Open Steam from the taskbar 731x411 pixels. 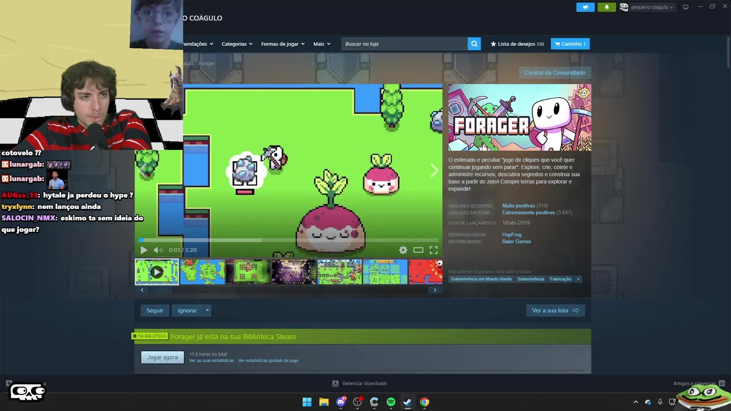coord(407,402)
